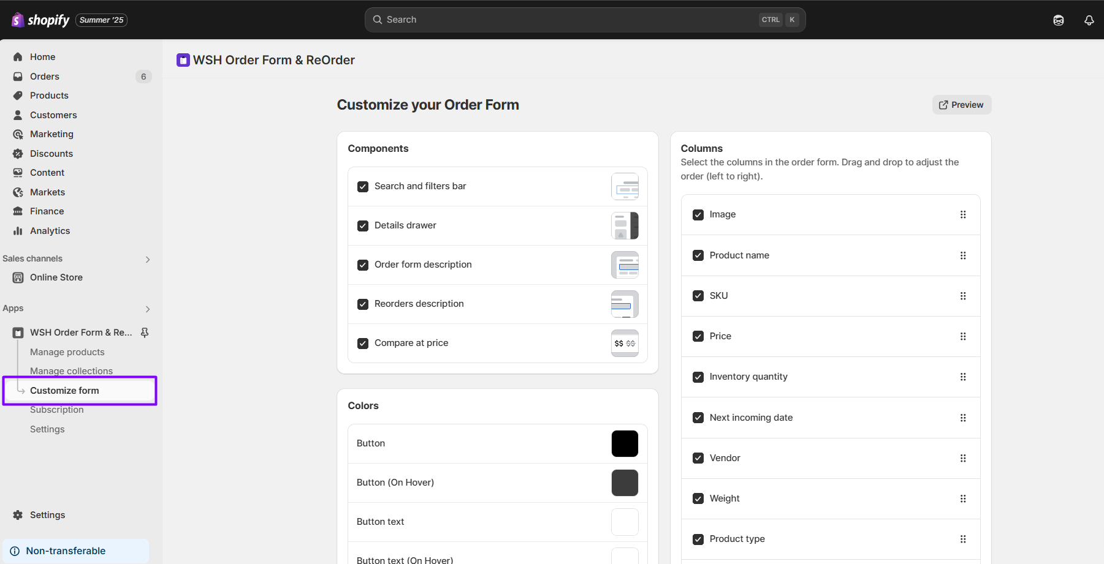Open the Button color swatch picker

[625, 444]
